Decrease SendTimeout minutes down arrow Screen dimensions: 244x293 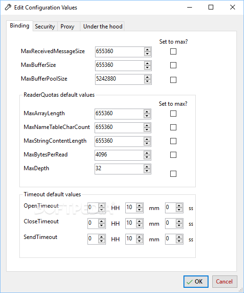(139, 241)
